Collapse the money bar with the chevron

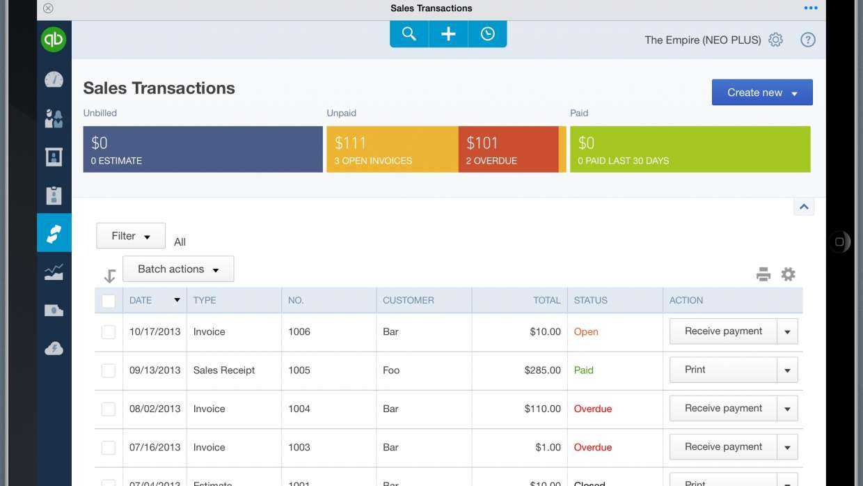pyautogui.click(x=803, y=206)
